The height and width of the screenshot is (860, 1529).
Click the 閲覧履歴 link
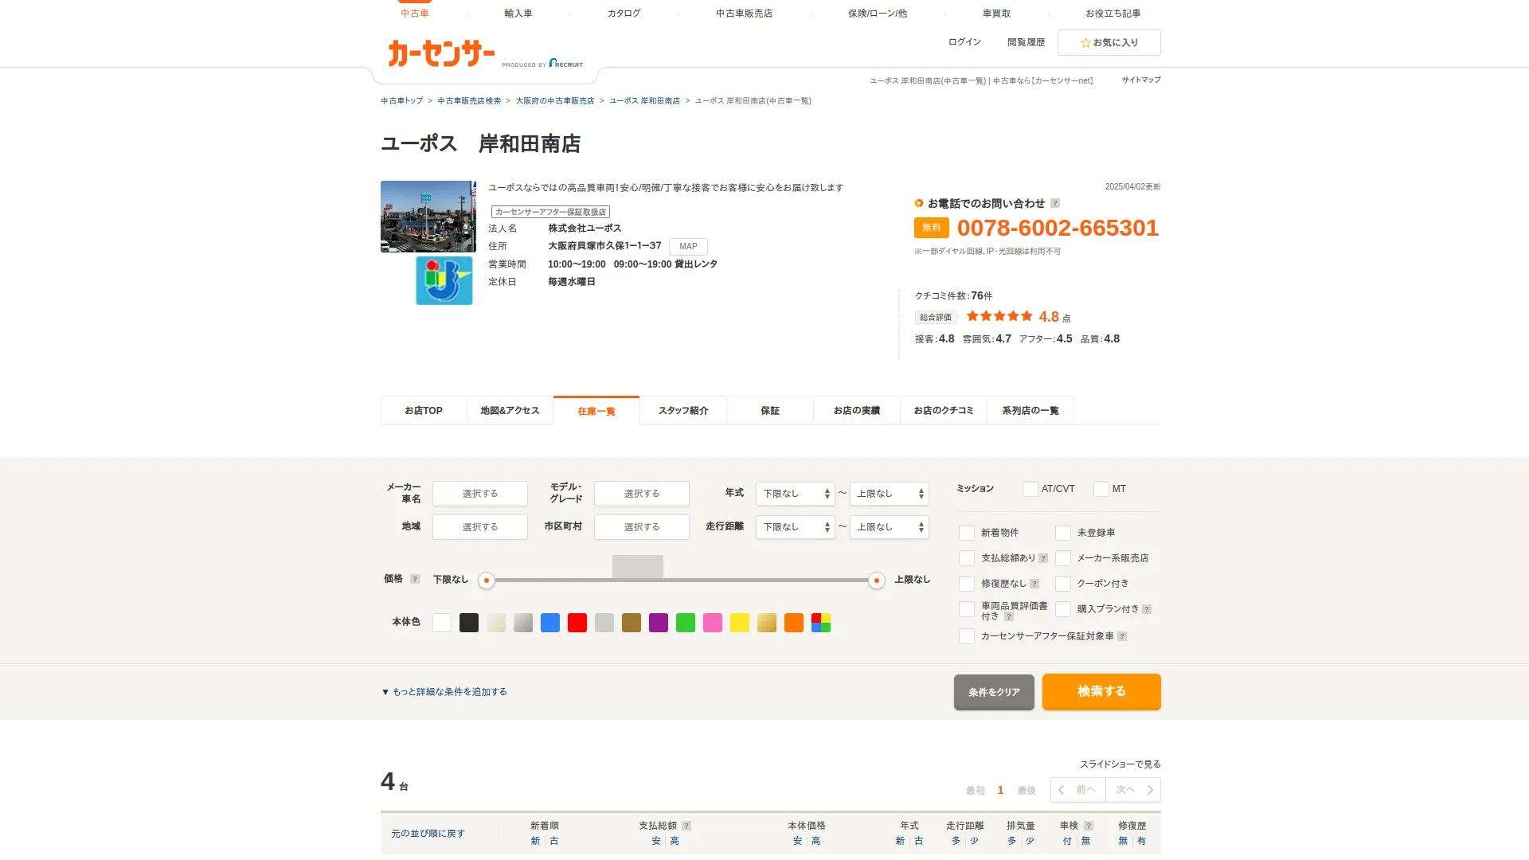coord(1026,42)
